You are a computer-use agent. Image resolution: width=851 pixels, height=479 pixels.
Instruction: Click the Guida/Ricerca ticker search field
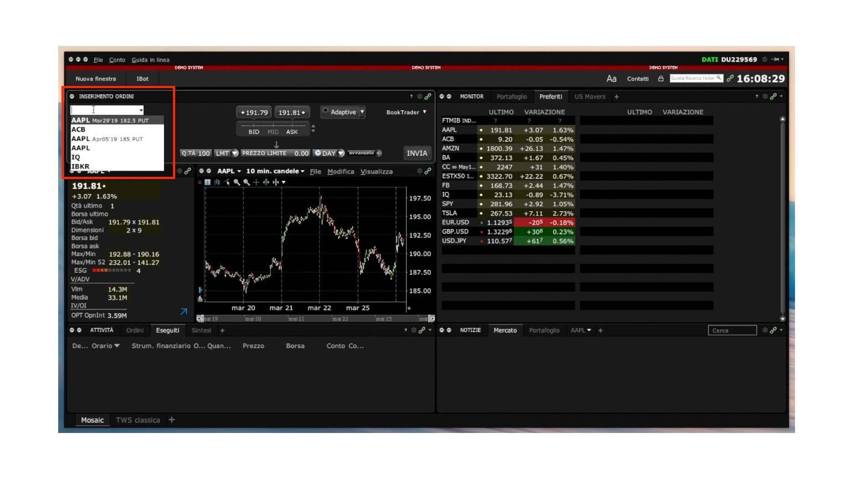click(696, 79)
